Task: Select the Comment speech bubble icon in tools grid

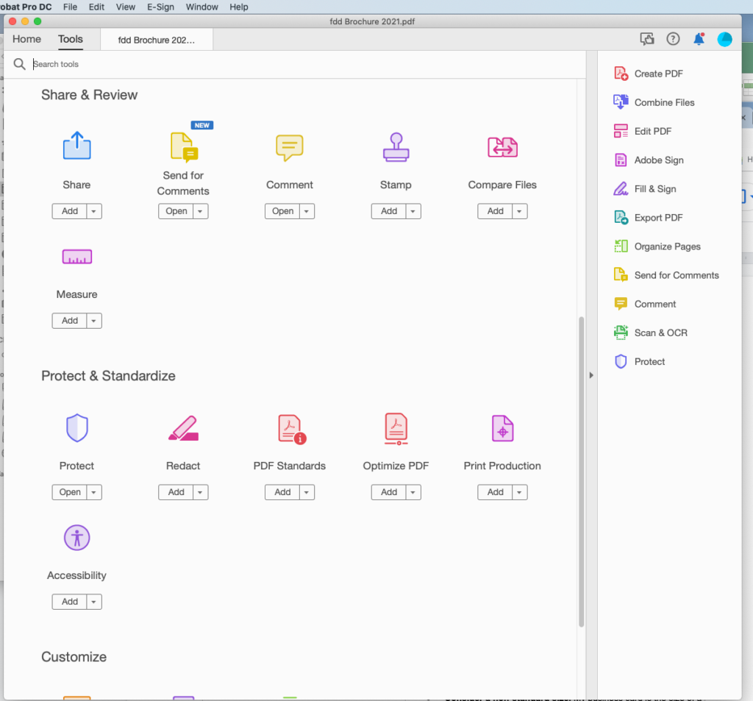Action: [x=290, y=148]
